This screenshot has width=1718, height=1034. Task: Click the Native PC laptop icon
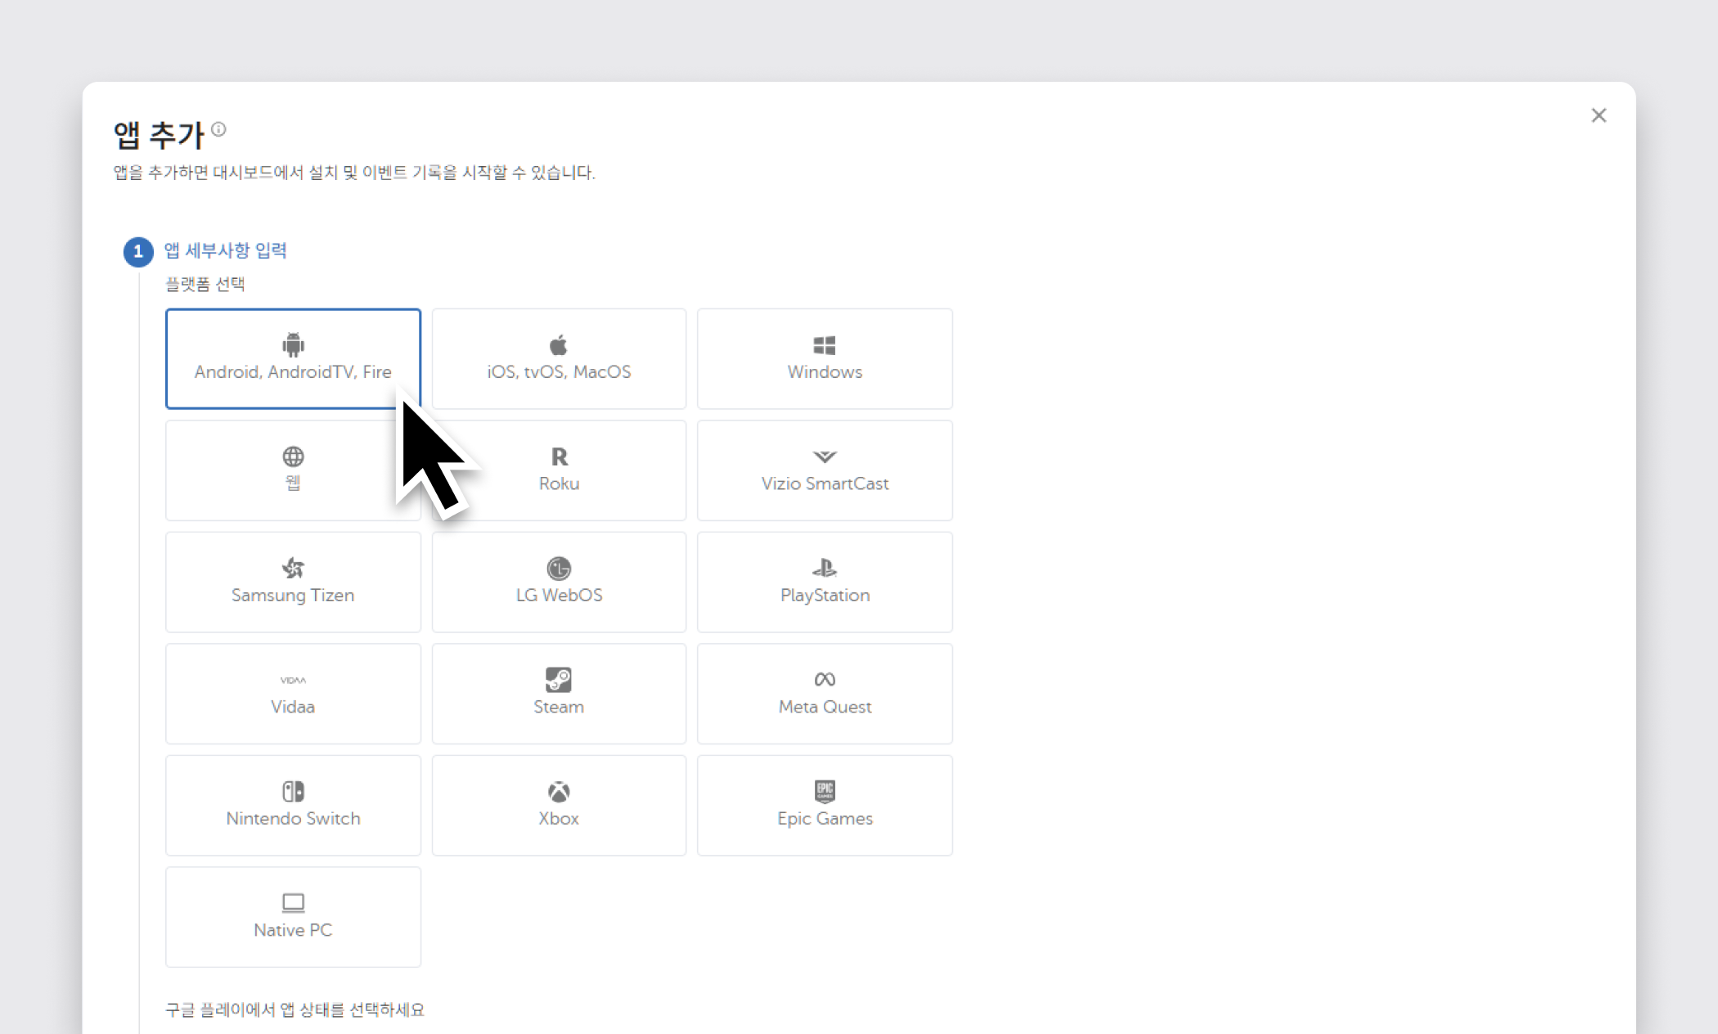(x=293, y=902)
